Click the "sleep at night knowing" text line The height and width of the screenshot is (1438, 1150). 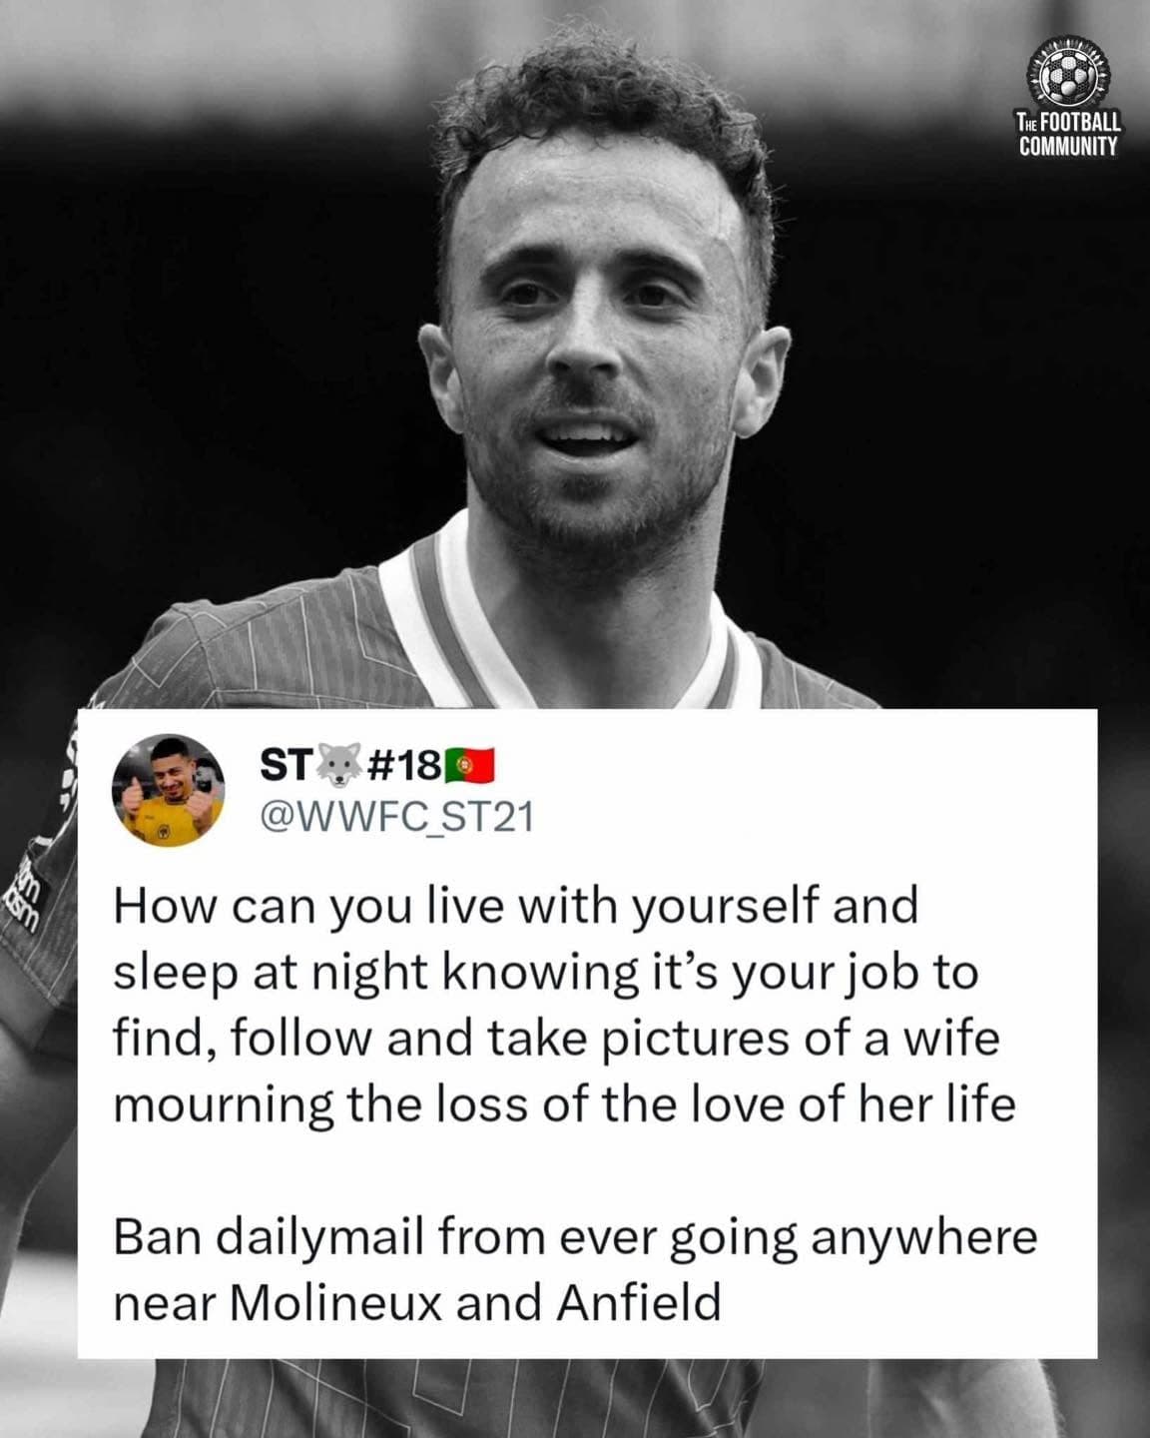(545, 974)
